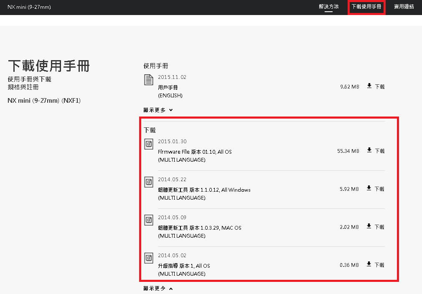The width and height of the screenshot is (422, 294).
Task: Click the 升級指導 guide file icon
Action: tap(149, 258)
